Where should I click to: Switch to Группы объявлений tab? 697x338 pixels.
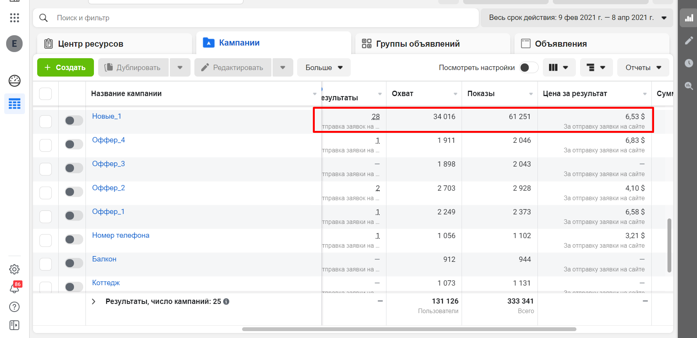[433, 44]
